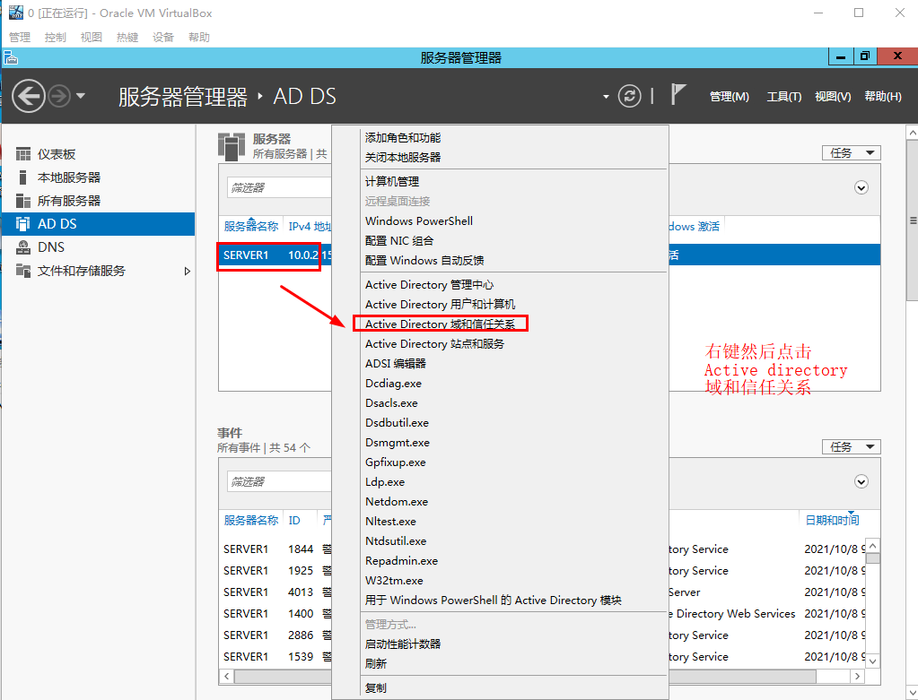Click the forward navigation arrow icon
Viewport: 918px width, 700px height.
(59, 96)
